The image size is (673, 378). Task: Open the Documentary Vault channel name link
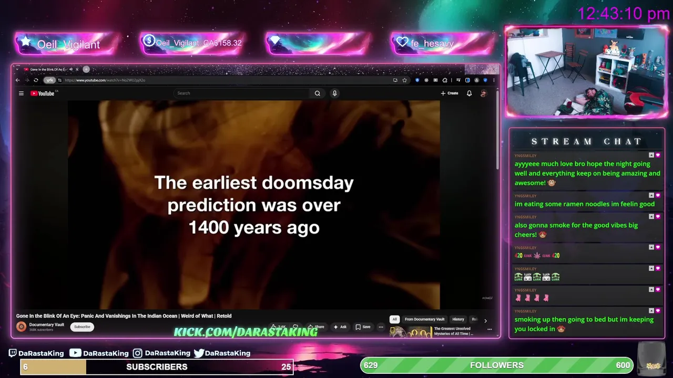click(47, 324)
